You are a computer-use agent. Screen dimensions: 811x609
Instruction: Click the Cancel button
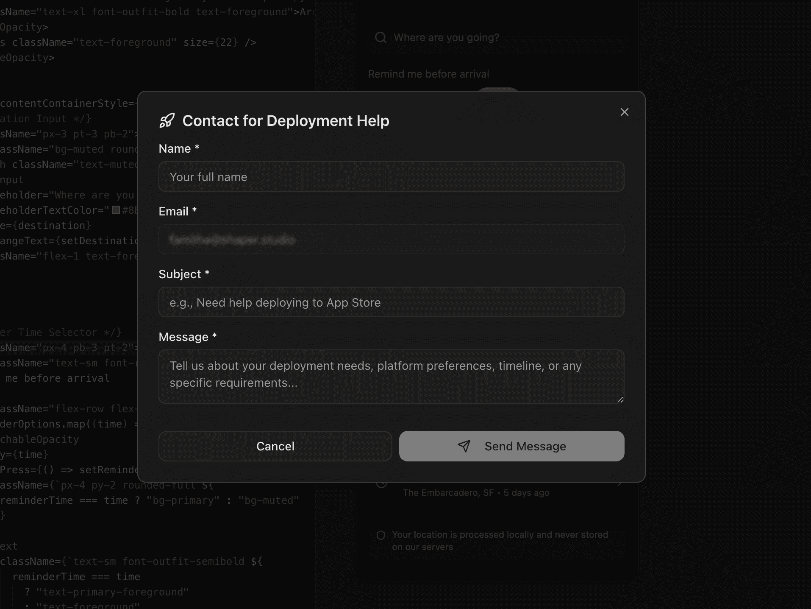(275, 446)
